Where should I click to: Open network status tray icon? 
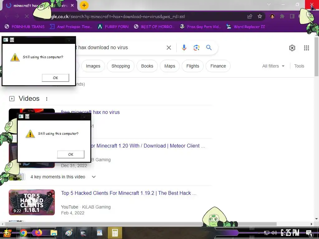pos(266,233)
